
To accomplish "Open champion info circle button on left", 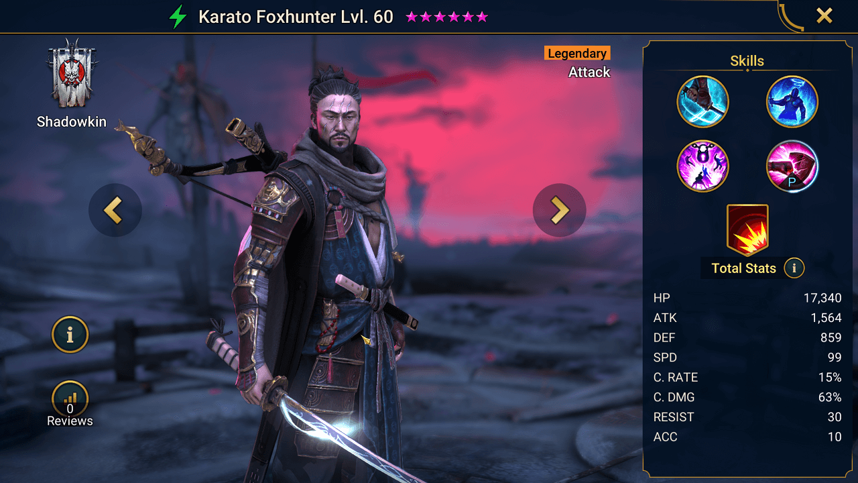I will (x=70, y=334).
